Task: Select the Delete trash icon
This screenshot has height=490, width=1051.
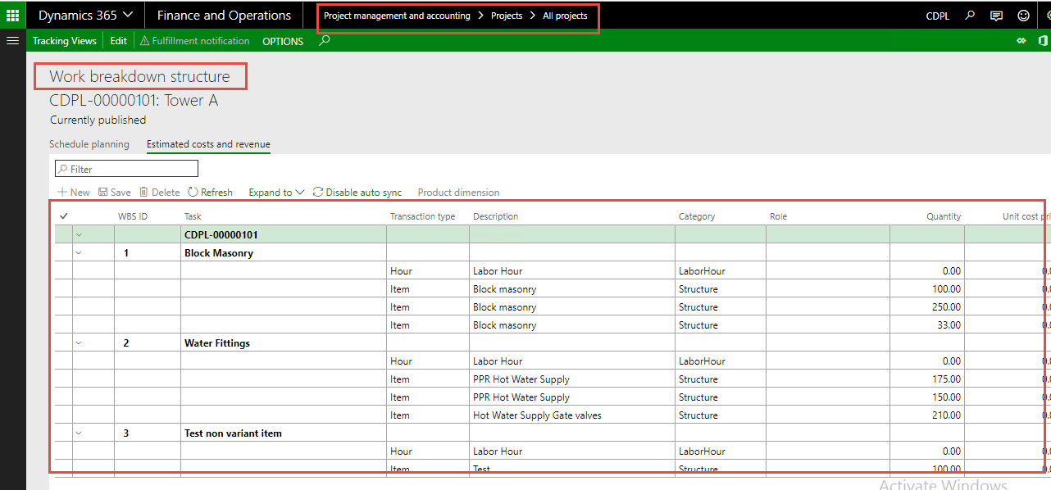Action: pos(159,192)
